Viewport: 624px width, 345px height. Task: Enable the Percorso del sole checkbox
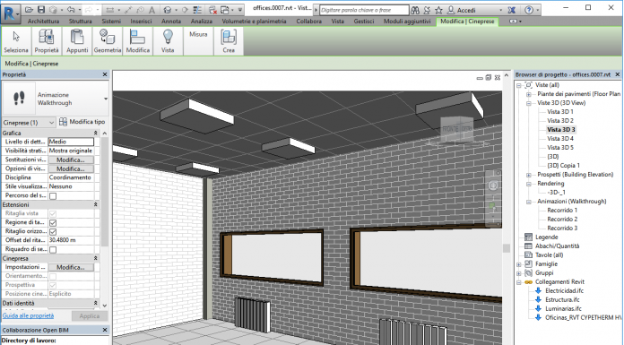53,195
